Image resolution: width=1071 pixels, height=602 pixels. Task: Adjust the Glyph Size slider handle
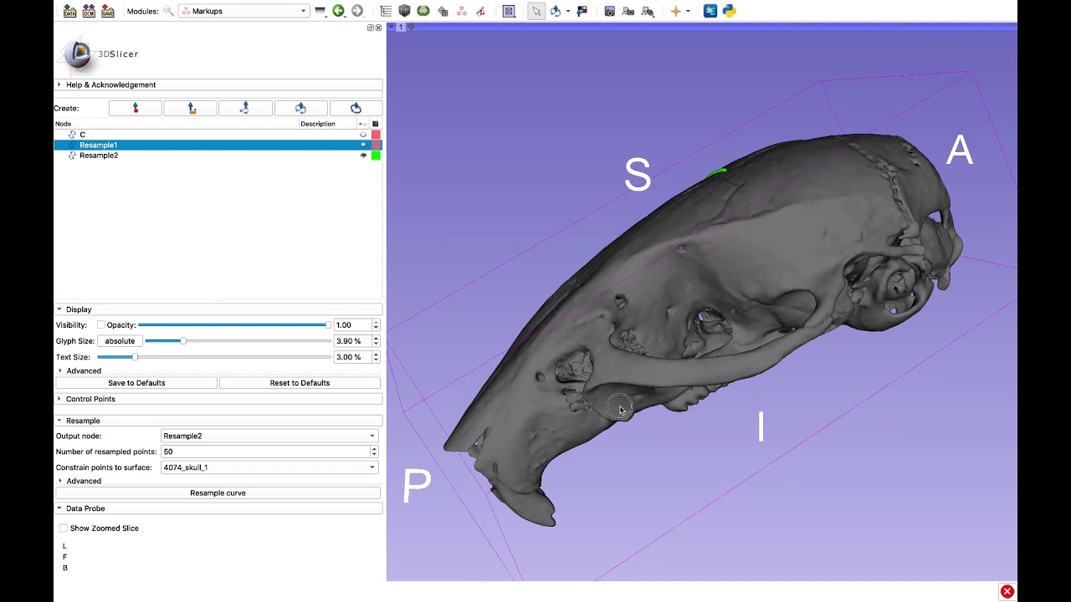pos(182,341)
